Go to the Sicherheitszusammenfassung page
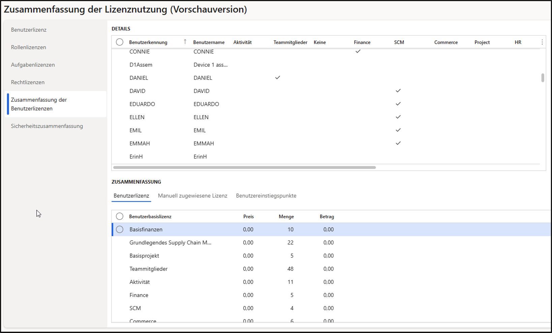The width and height of the screenshot is (552, 333). click(47, 126)
